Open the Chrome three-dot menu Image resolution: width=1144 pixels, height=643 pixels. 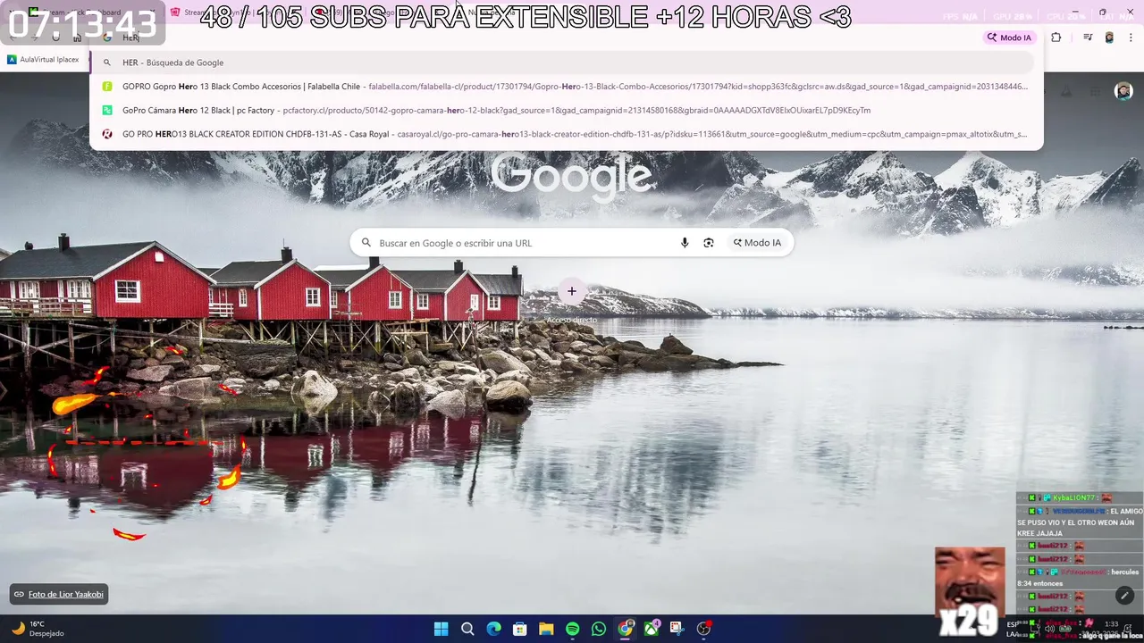pyautogui.click(x=1131, y=38)
